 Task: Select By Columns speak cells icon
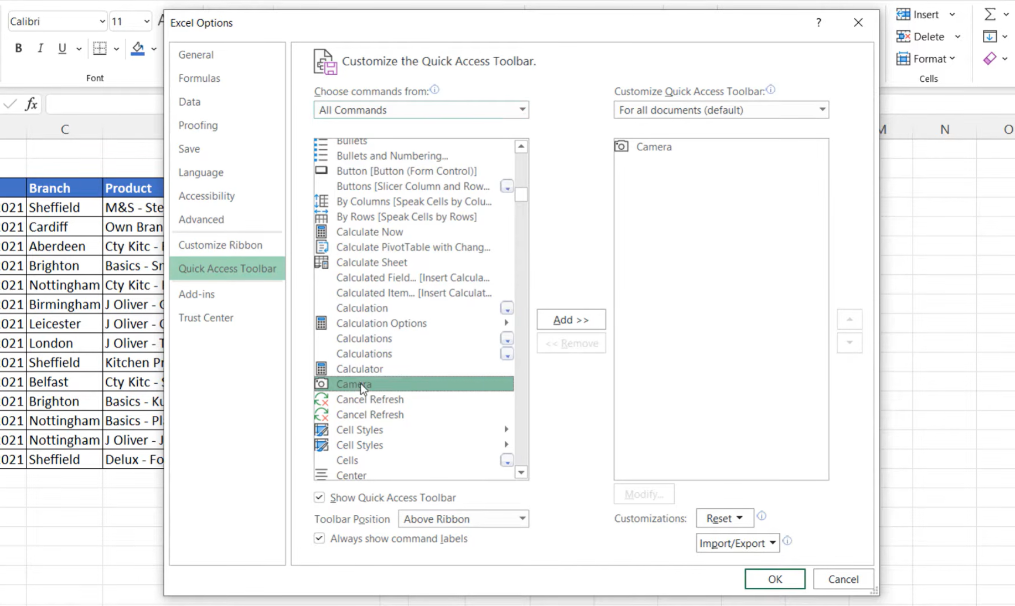[321, 201]
